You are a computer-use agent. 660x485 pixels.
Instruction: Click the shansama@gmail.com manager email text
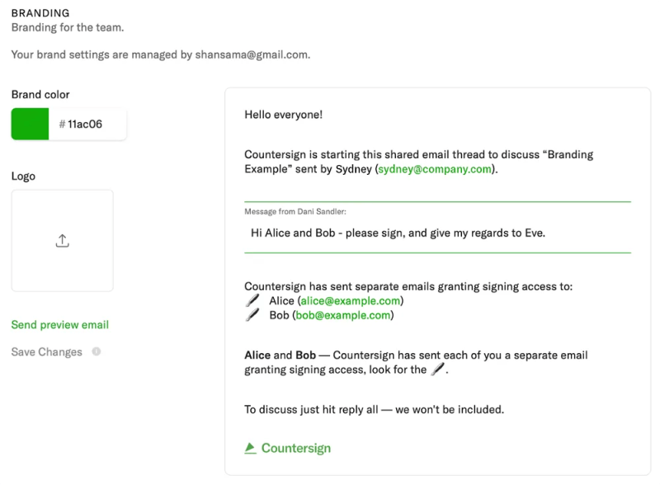point(252,54)
